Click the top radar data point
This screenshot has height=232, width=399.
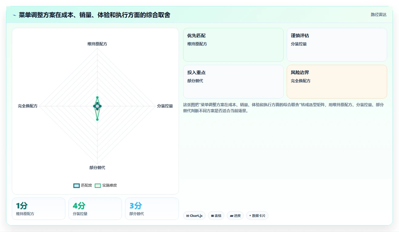click(x=97, y=97)
